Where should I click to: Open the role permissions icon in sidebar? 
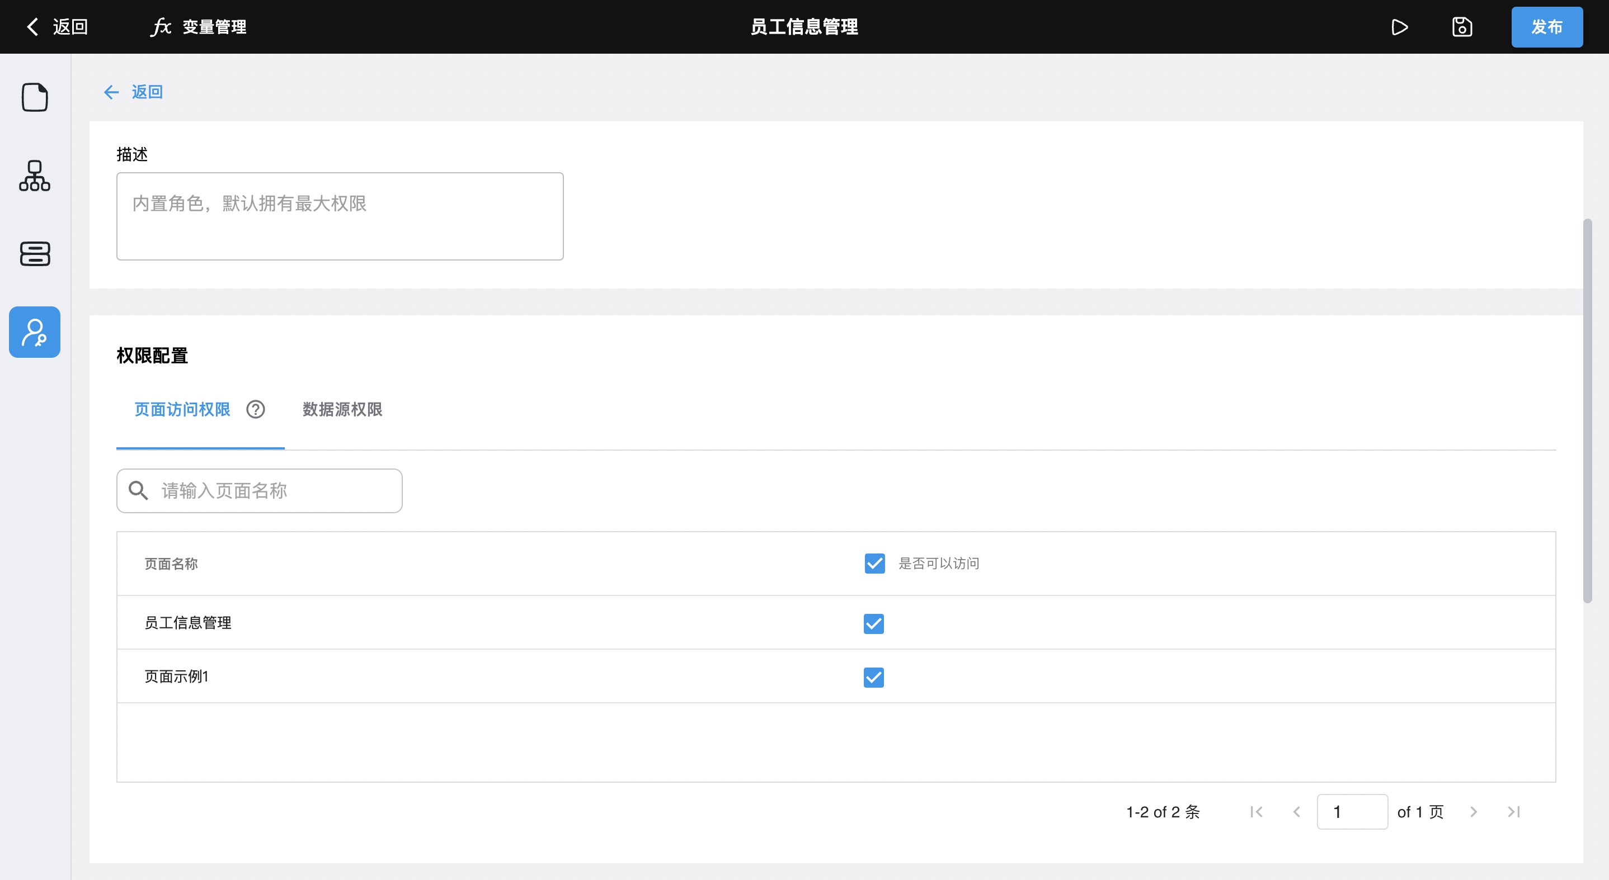(x=35, y=332)
